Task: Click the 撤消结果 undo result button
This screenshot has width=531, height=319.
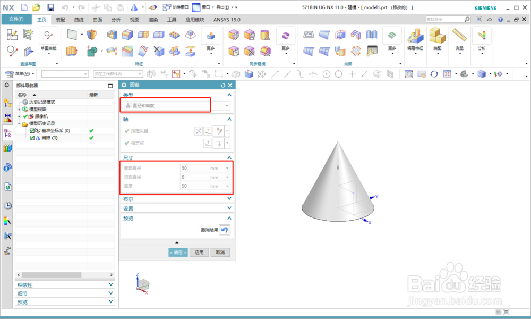Action: (x=224, y=230)
